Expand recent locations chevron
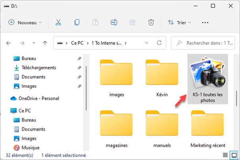 (34, 43)
